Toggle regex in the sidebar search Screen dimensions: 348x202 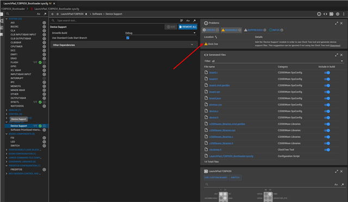click(x=45, y=14)
